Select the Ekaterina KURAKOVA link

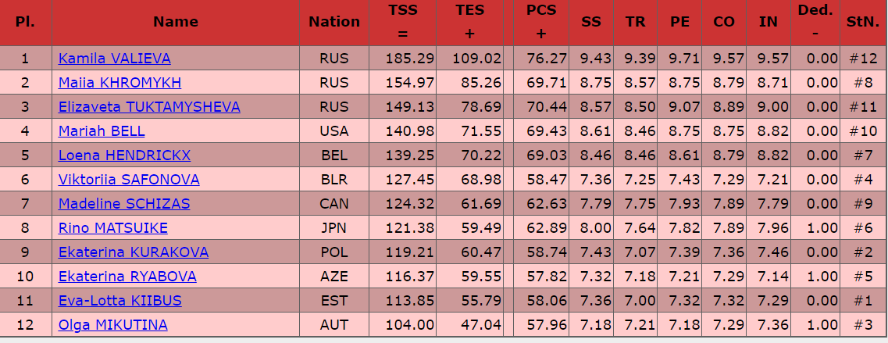tap(133, 252)
